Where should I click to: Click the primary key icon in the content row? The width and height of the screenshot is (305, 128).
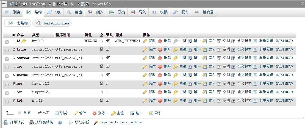[x=175, y=58]
